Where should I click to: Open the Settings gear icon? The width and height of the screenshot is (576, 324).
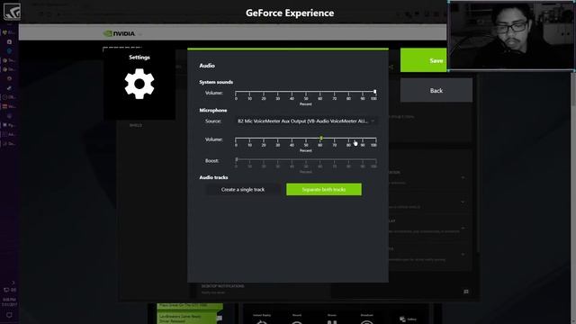[139, 84]
